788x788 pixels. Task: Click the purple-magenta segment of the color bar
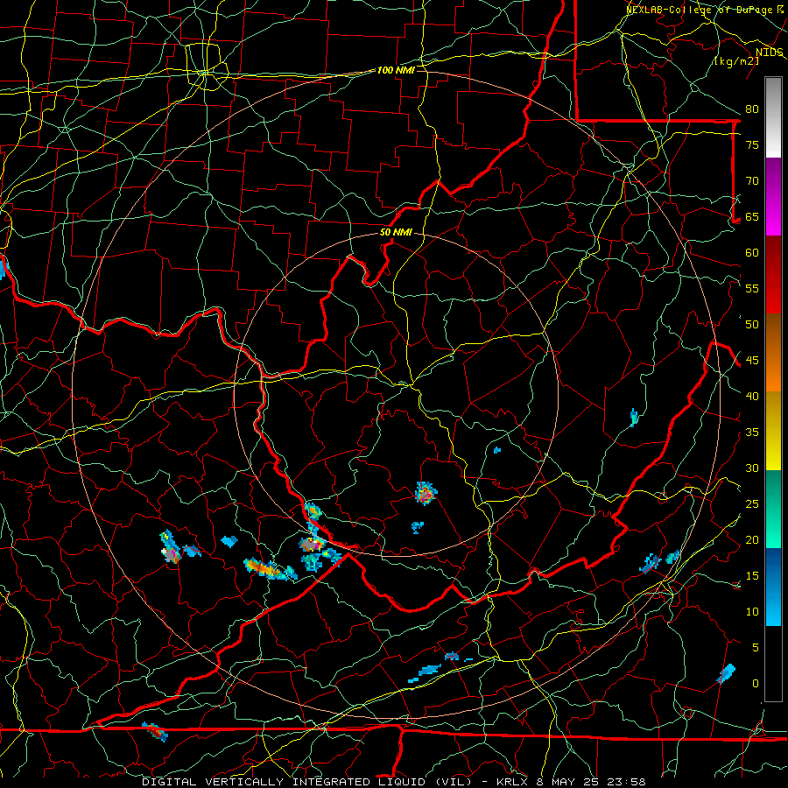pyautogui.click(x=773, y=196)
